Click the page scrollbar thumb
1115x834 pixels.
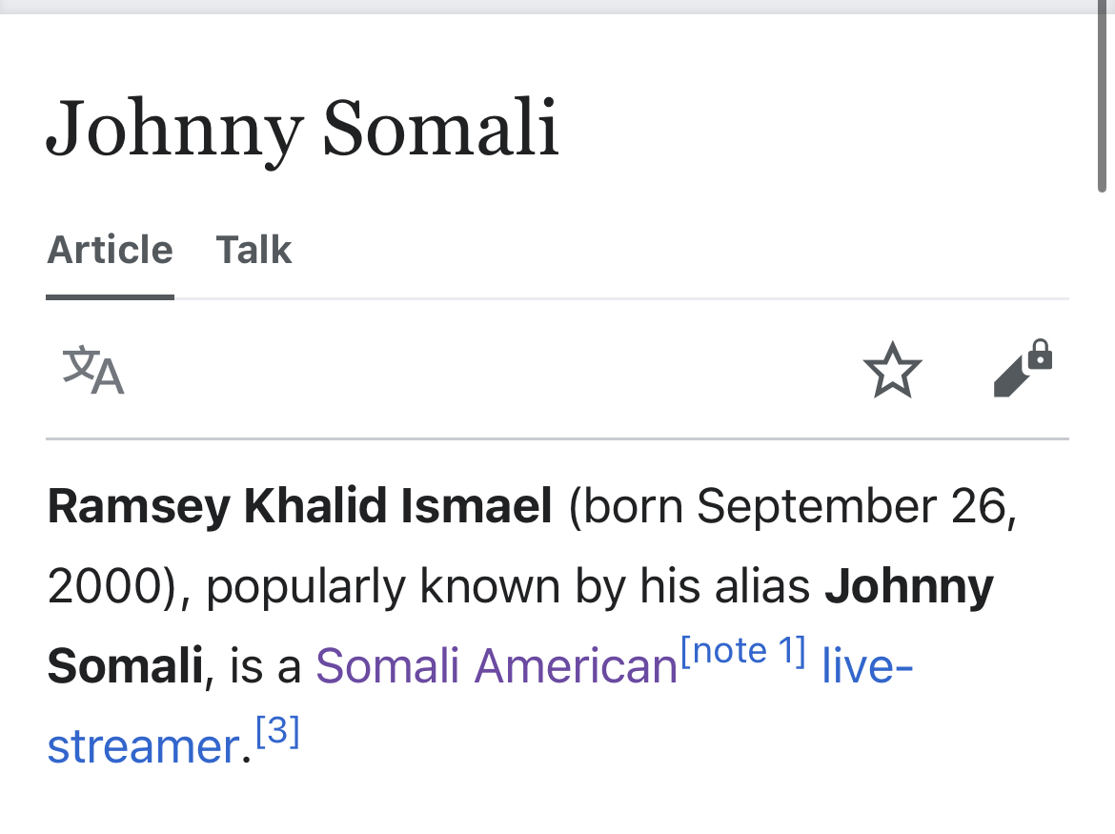click(1103, 95)
